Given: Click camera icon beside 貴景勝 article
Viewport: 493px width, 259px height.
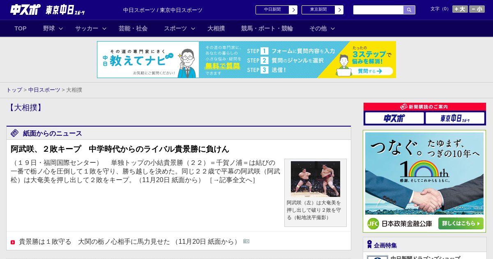Looking at the screenshot, I should pyautogui.click(x=246, y=241).
